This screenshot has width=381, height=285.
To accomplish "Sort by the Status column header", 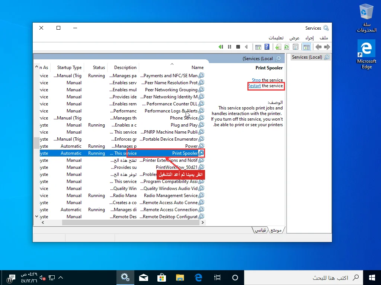I will coord(96,68).
